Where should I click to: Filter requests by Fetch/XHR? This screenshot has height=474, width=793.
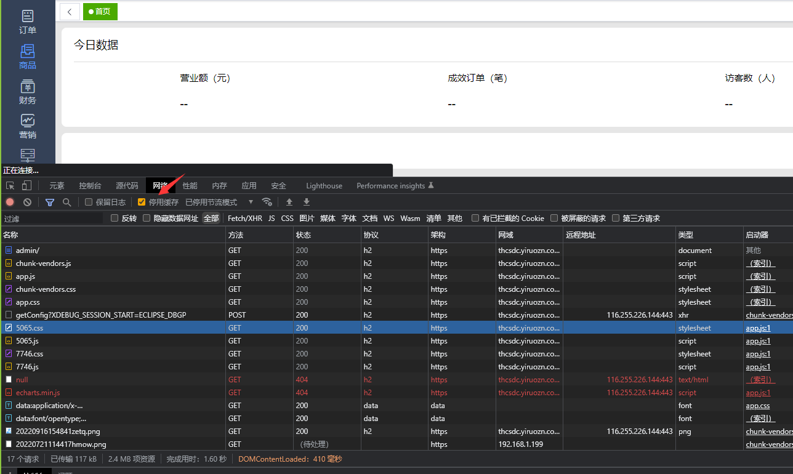pos(244,218)
